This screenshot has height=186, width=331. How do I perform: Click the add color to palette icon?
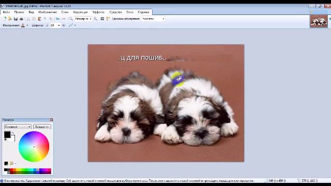pos(6,163)
